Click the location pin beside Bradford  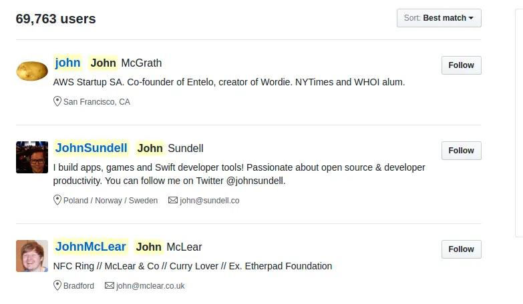coord(57,286)
